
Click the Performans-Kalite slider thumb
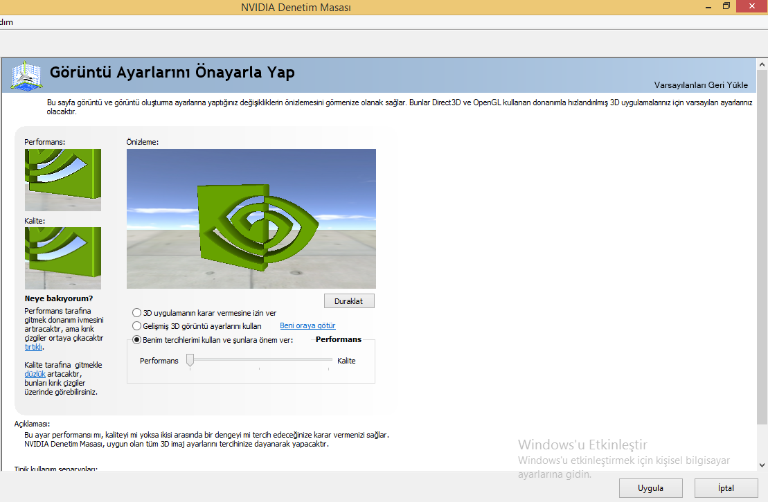click(x=190, y=361)
